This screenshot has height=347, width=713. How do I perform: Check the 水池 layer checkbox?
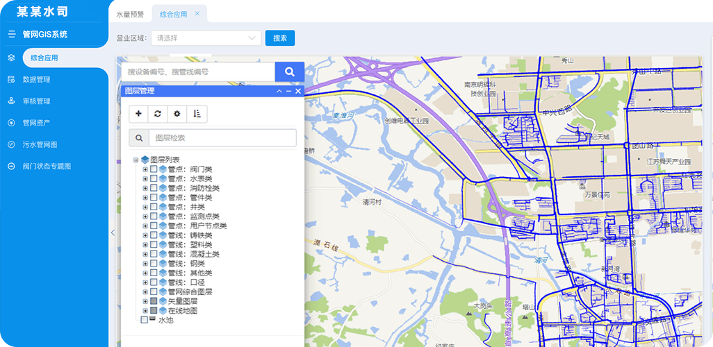pyautogui.click(x=144, y=320)
